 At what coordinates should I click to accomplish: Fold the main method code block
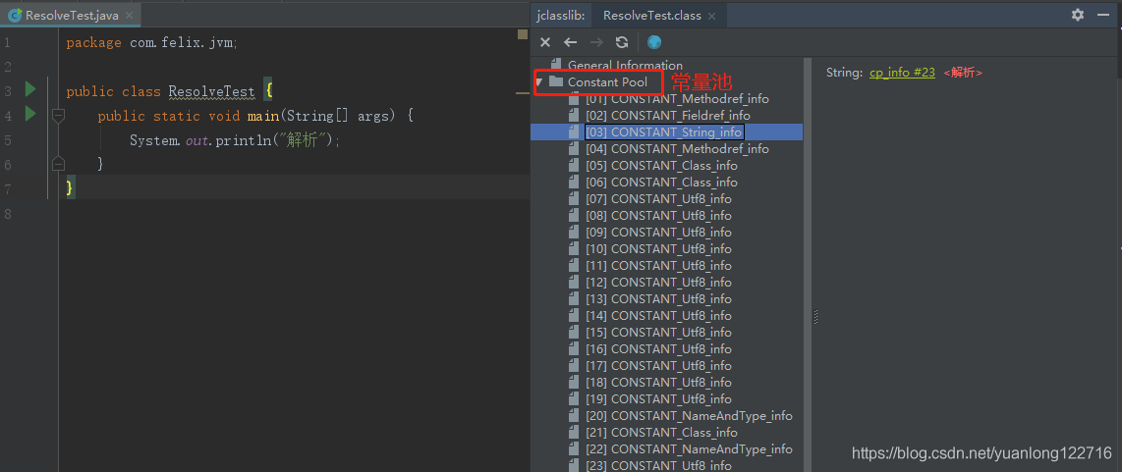click(x=58, y=116)
